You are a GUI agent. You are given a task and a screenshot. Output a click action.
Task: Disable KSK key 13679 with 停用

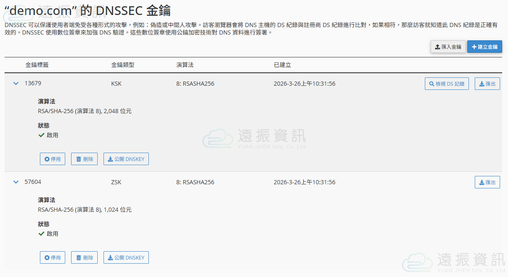[x=52, y=159]
